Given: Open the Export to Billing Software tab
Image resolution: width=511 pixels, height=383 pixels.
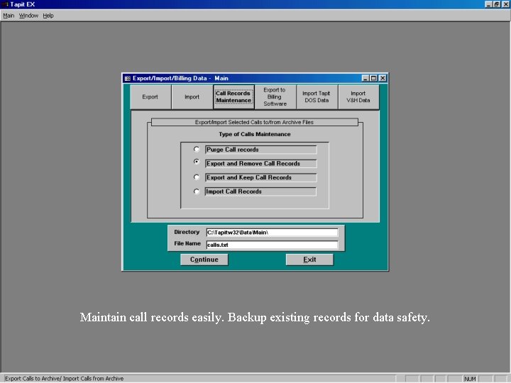Looking at the screenshot, I should (275, 96).
